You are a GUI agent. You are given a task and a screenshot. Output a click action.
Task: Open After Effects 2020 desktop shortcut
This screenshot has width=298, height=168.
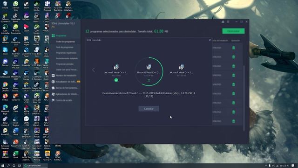pos(15,75)
